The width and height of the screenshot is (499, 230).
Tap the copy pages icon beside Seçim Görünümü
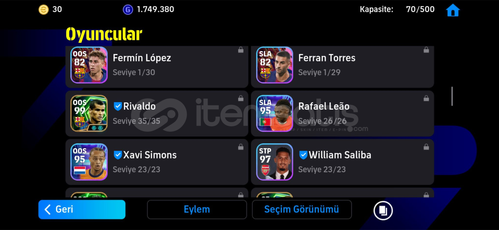(383, 210)
